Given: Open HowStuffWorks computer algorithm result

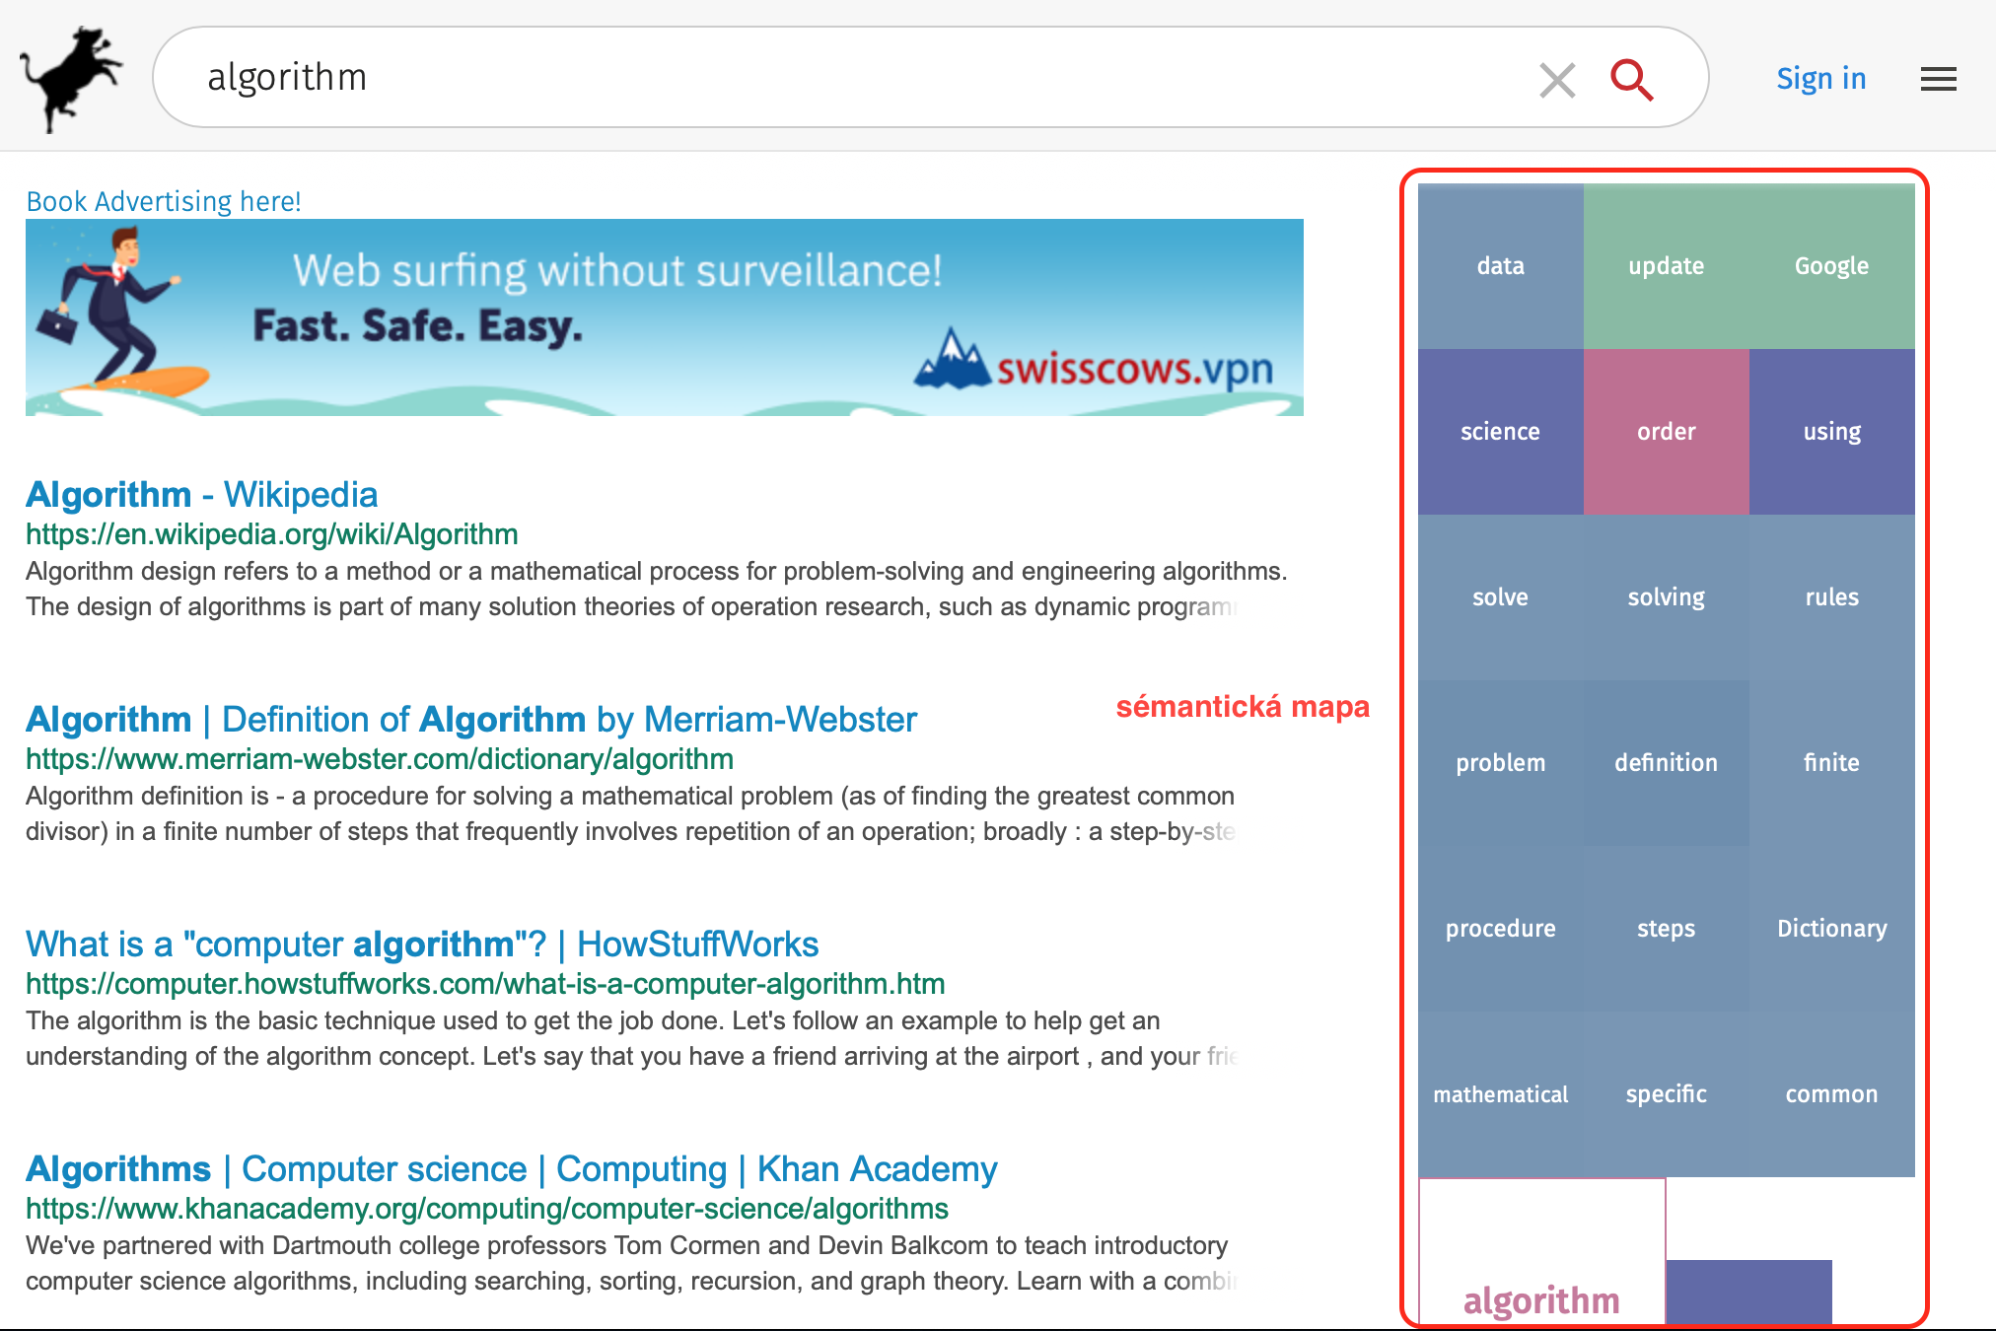Looking at the screenshot, I should click(x=421, y=944).
